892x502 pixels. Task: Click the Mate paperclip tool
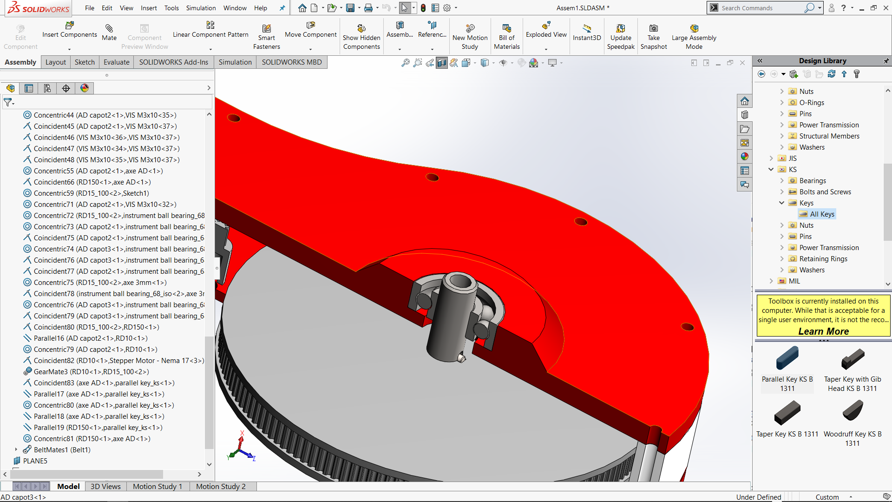click(109, 29)
